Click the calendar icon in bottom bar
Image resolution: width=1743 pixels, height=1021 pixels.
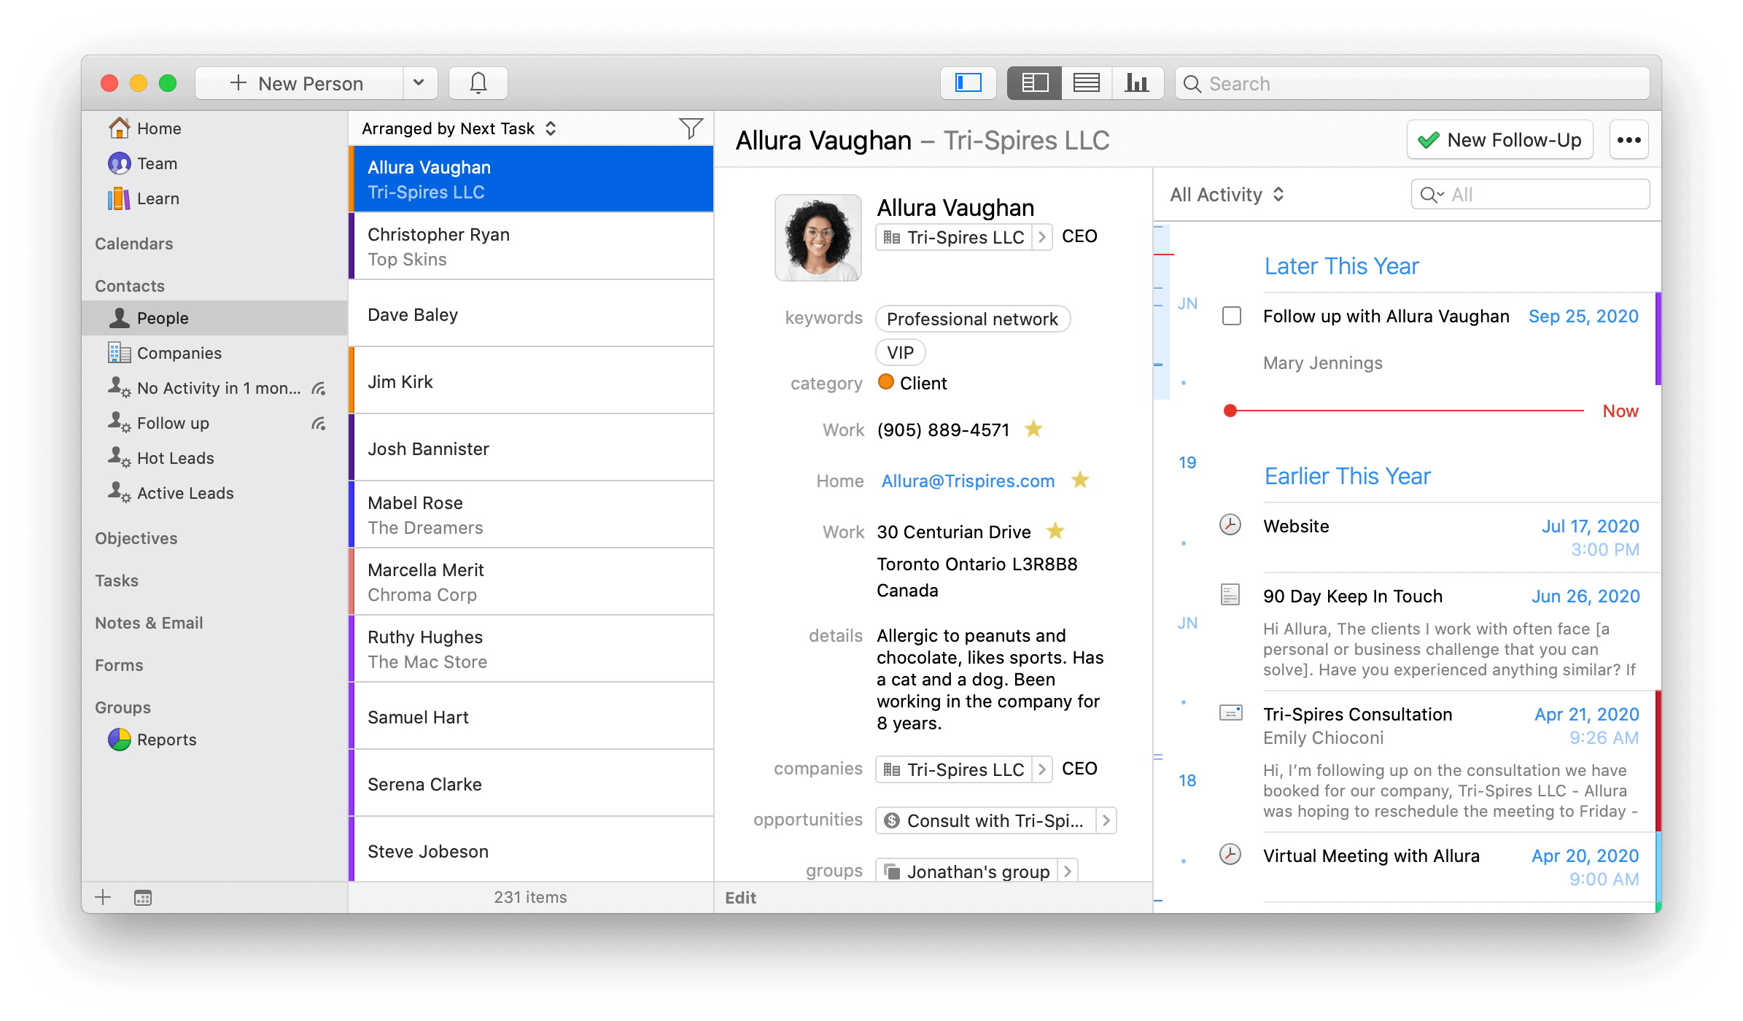pyautogui.click(x=143, y=898)
